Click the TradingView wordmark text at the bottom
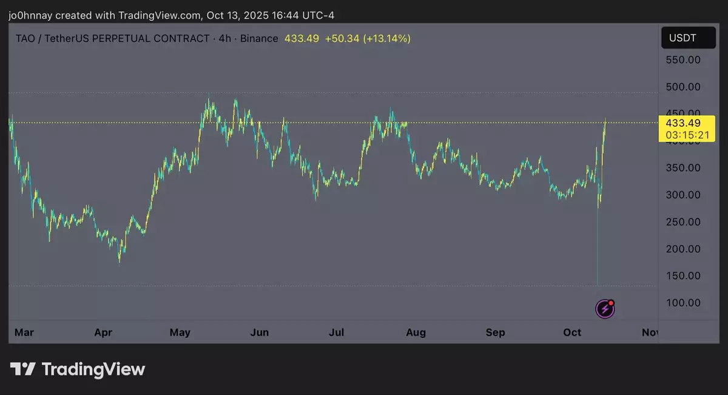The width and height of the screenshot is (728, 395). coord(93,369)
